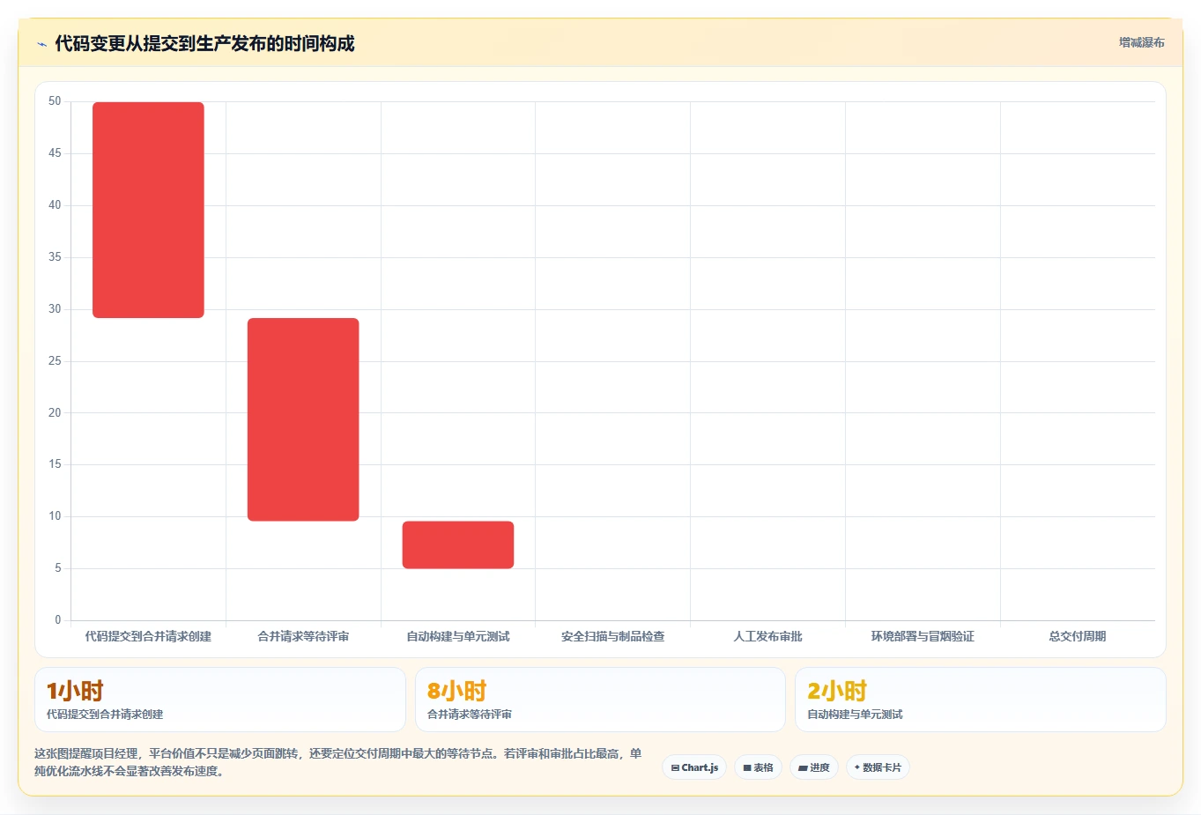This screenshot has height=815, width=1201.
Task: Click the 2小时 card value
Action: [x=837, y=691]
